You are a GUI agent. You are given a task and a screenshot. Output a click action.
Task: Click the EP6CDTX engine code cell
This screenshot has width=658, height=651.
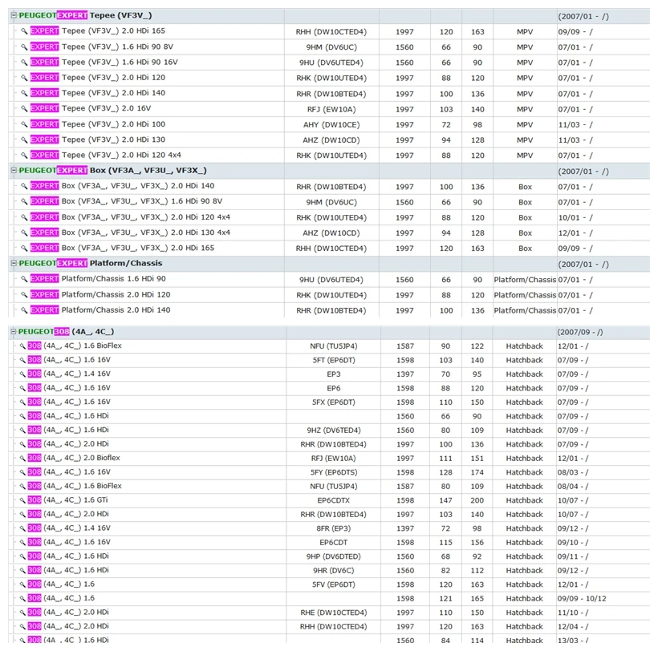click(334, 500)
